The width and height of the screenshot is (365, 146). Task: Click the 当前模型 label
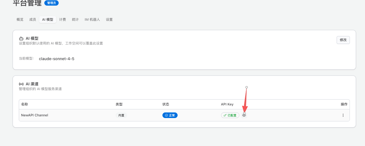(26, 58)
